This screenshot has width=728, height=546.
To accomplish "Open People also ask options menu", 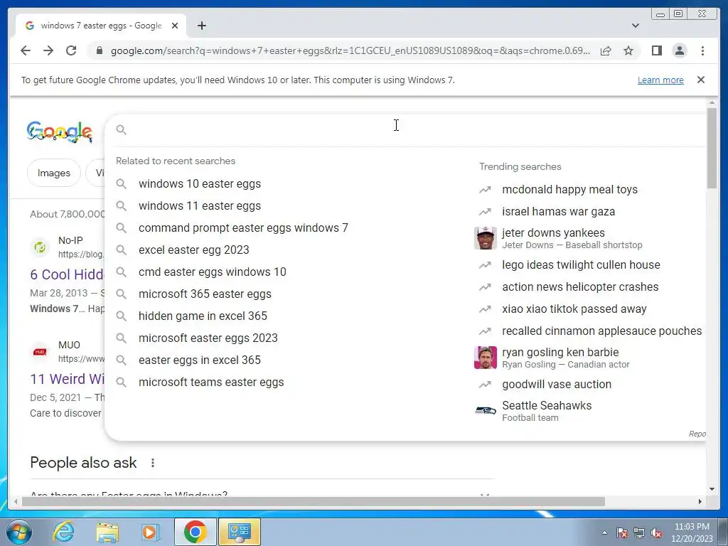I will pos(153,463).
